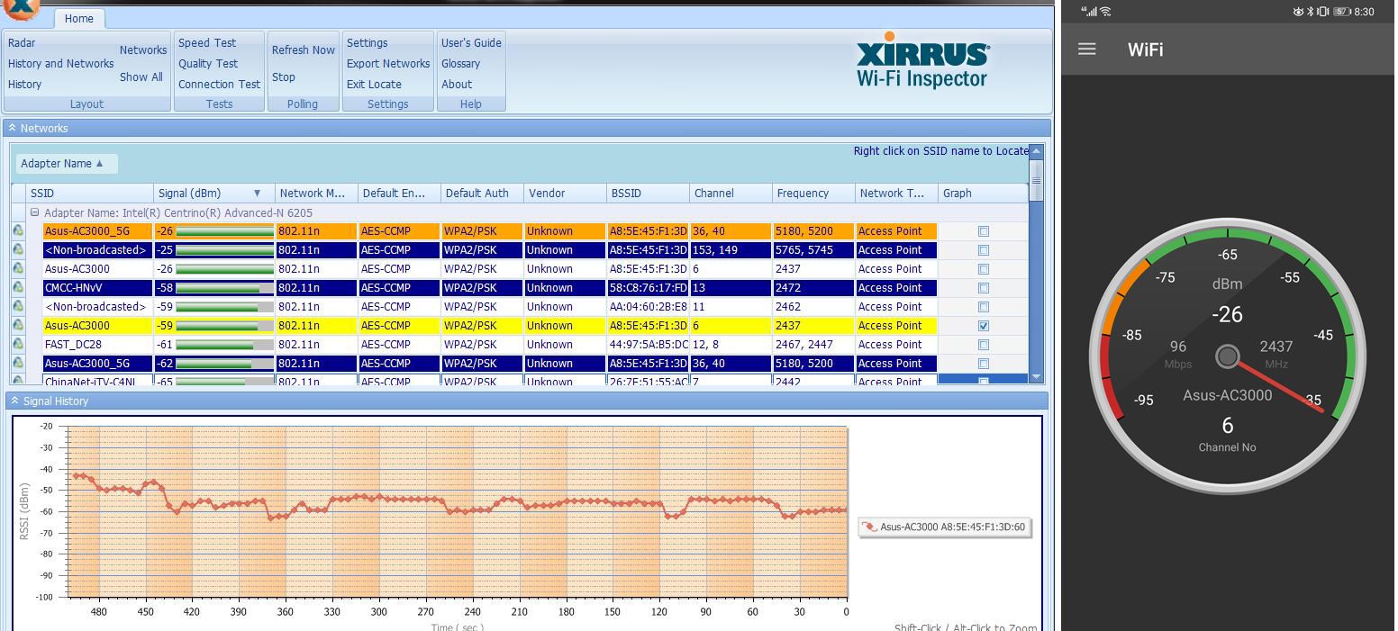Open the hamburger menu in WiFi phone app
This screenshot has width=1398, height=631.
pos(1086,50)
